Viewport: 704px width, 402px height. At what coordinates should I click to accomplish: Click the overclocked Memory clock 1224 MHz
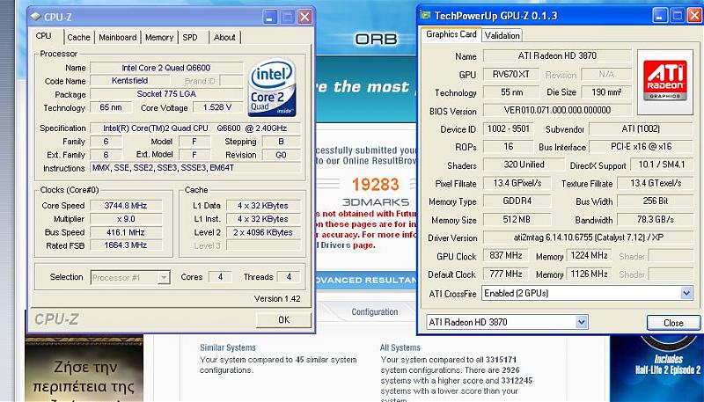point(589,256)
